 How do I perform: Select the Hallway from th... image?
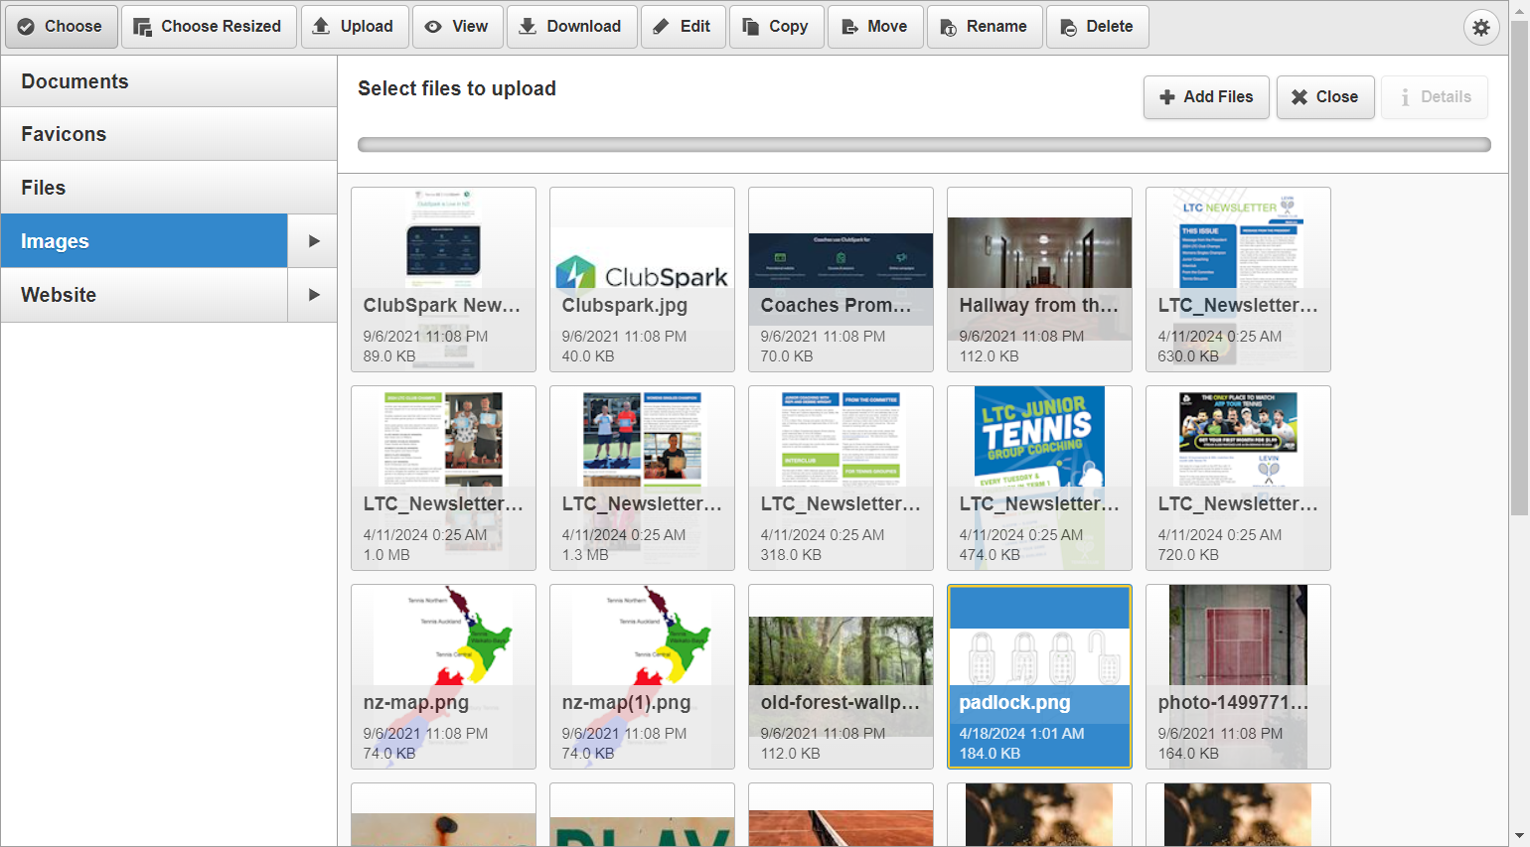tap(1039, 279)
